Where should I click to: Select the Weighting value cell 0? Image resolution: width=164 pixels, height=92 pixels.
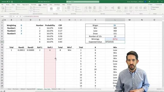click(21, 25)
